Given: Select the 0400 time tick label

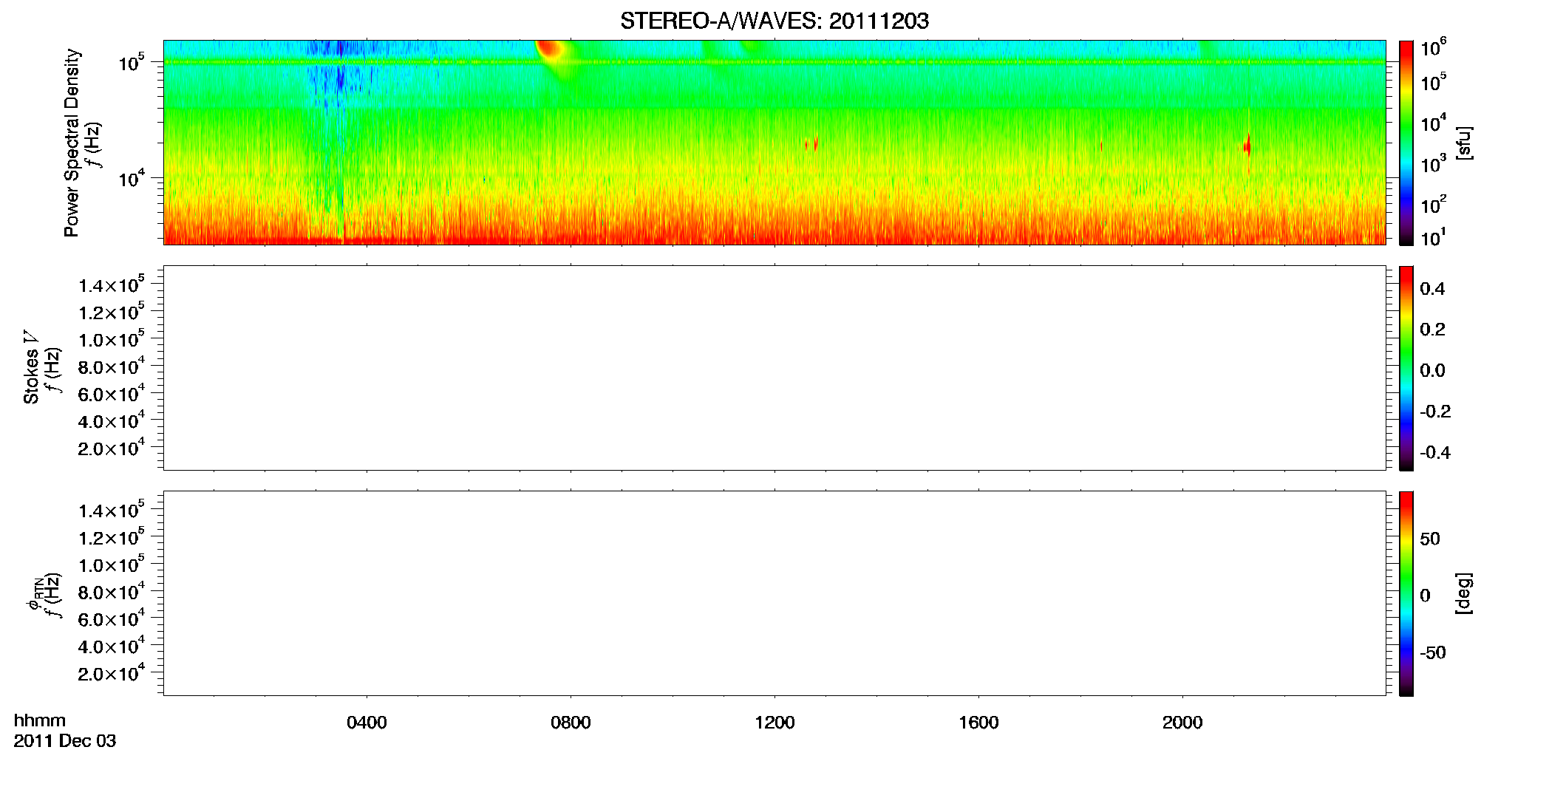Looking at the screenshot, I should click(x=367, y=723).
